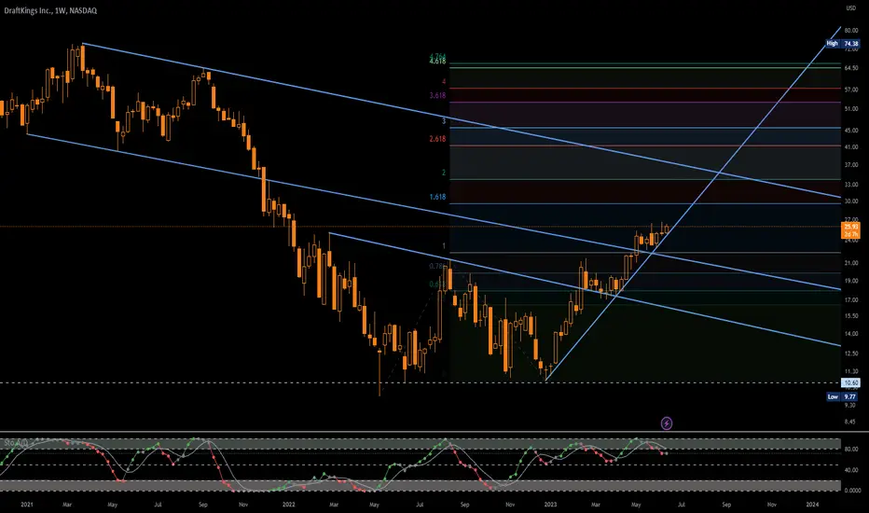The image size is (869, 513).
Task: Click the purple lightning bolt event icon
Action: tap(667, 423)
